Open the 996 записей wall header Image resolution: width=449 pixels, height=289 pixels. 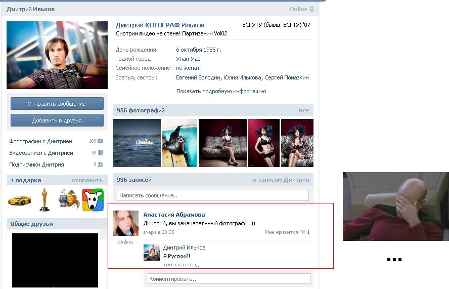click(133, 180)
